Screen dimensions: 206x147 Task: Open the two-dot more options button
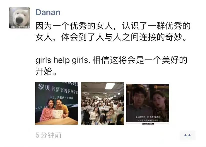[187, 135]
